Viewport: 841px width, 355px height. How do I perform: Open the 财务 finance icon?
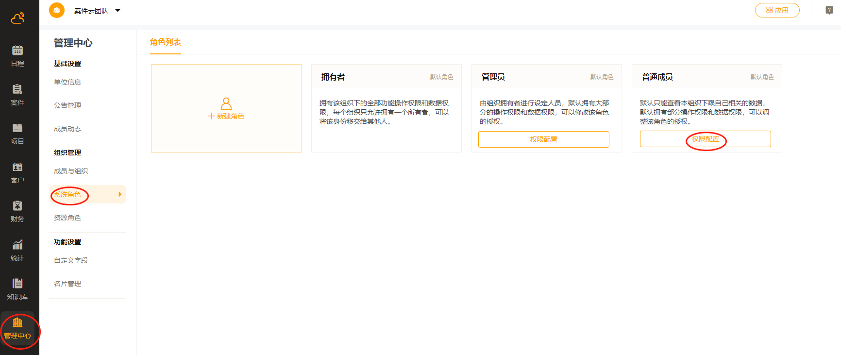click(17, 206)
